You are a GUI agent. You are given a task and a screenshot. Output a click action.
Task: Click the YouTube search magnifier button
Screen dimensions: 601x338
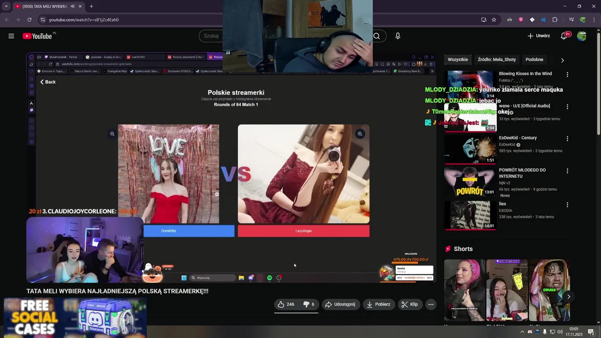coord(377,36)
